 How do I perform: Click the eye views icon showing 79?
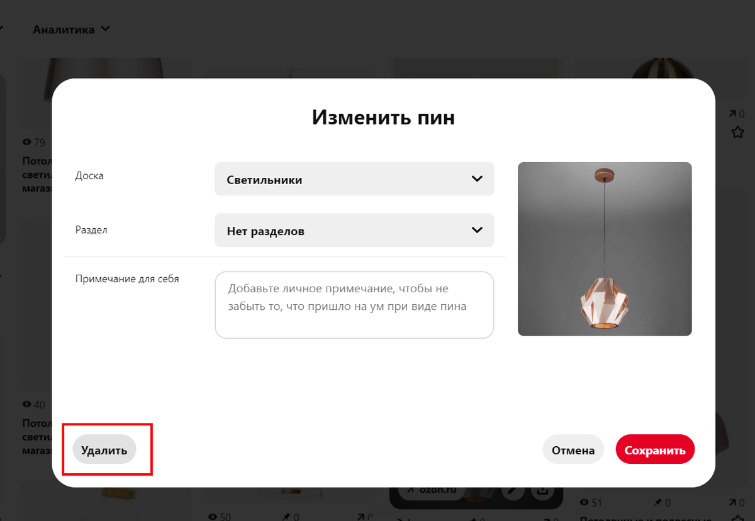[26, 142]
